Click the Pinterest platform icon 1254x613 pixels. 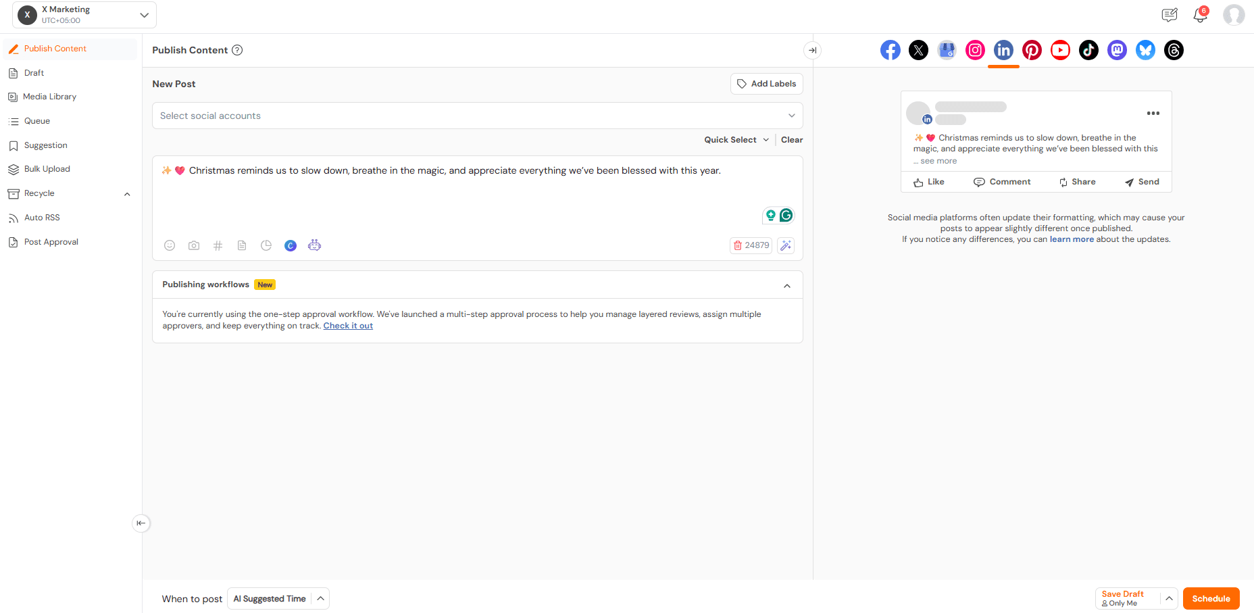coord(1032,49)
